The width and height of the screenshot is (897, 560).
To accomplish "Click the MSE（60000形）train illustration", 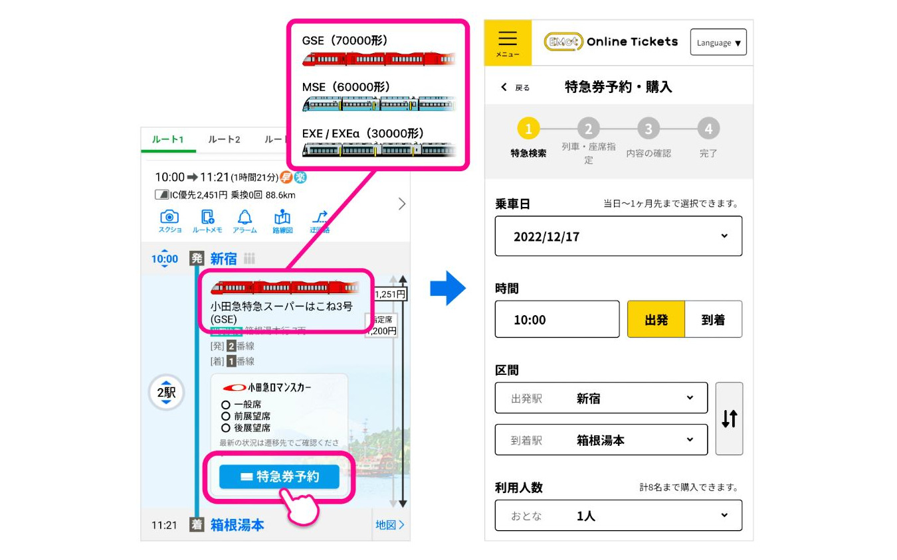I will [379, 104].
